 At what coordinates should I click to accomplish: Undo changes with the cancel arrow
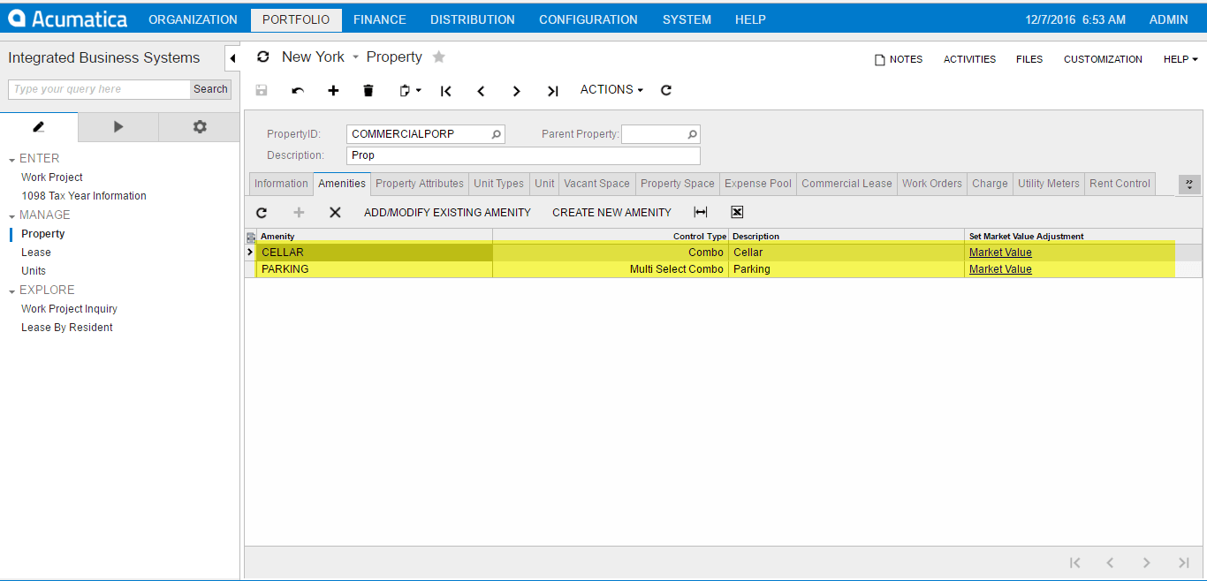click(x=298, y=90)
